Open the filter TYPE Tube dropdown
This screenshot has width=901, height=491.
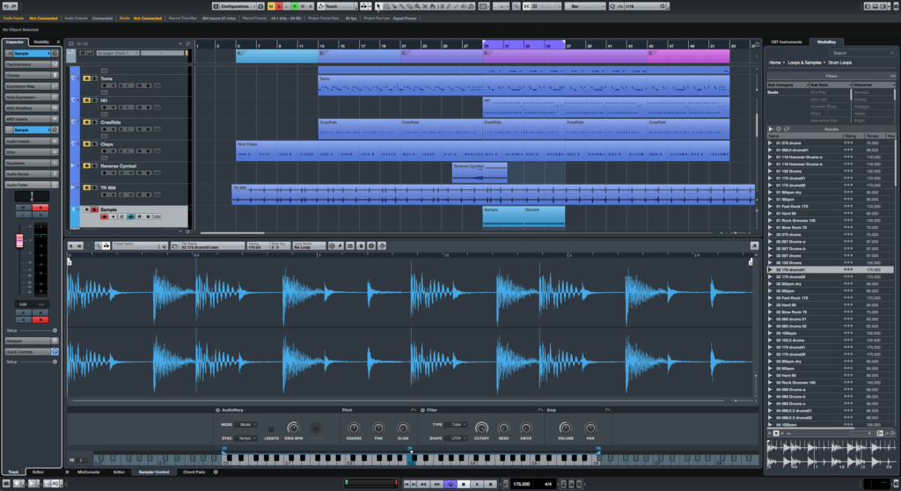[x=458, y=424]
